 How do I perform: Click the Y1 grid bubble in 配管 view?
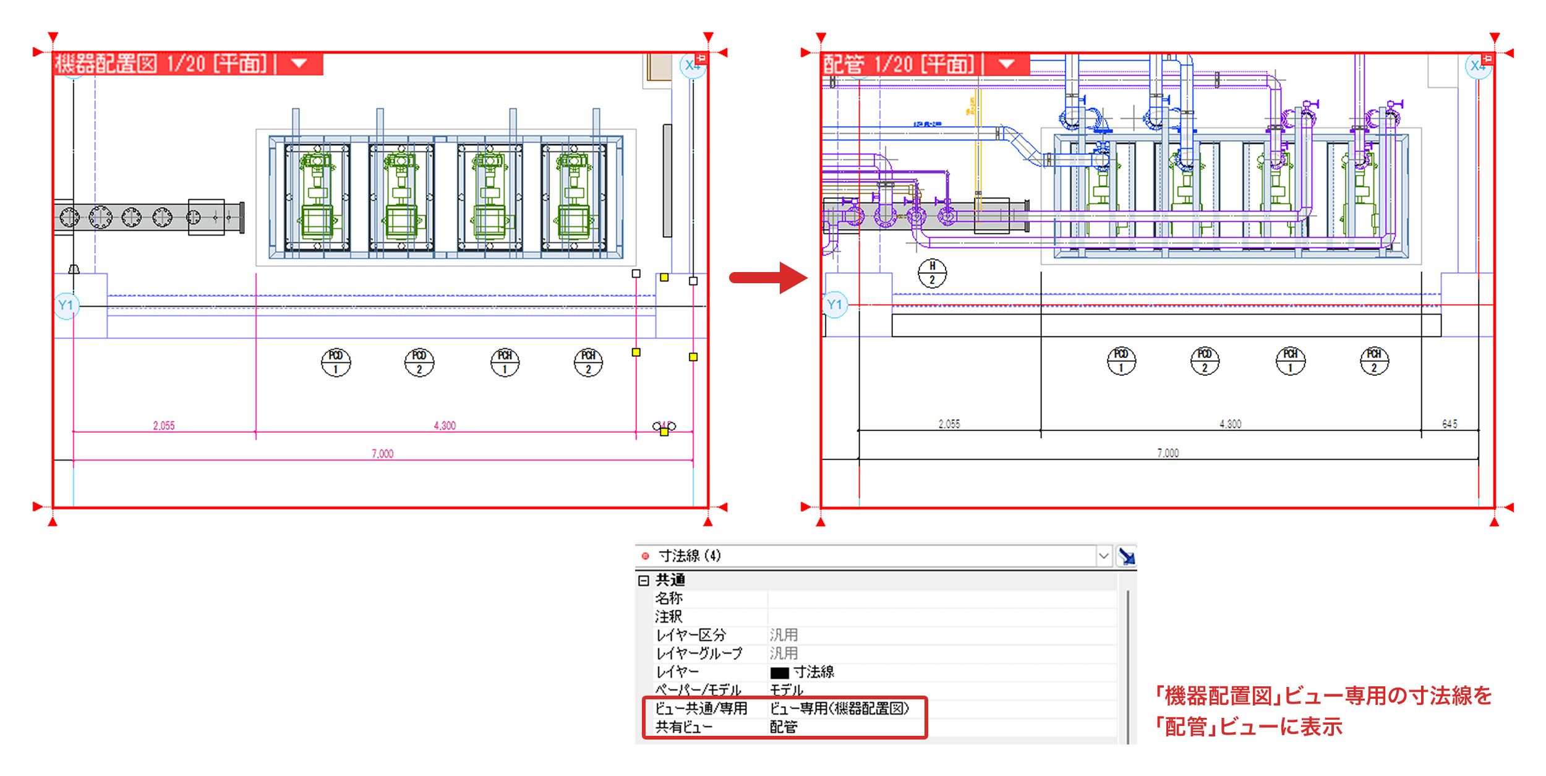(835, 305)
